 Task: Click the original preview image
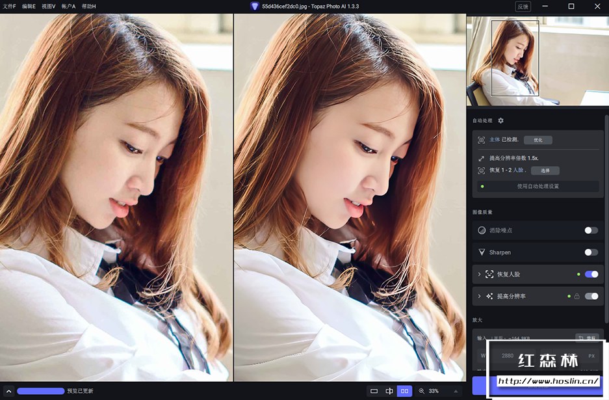[116, 198]
